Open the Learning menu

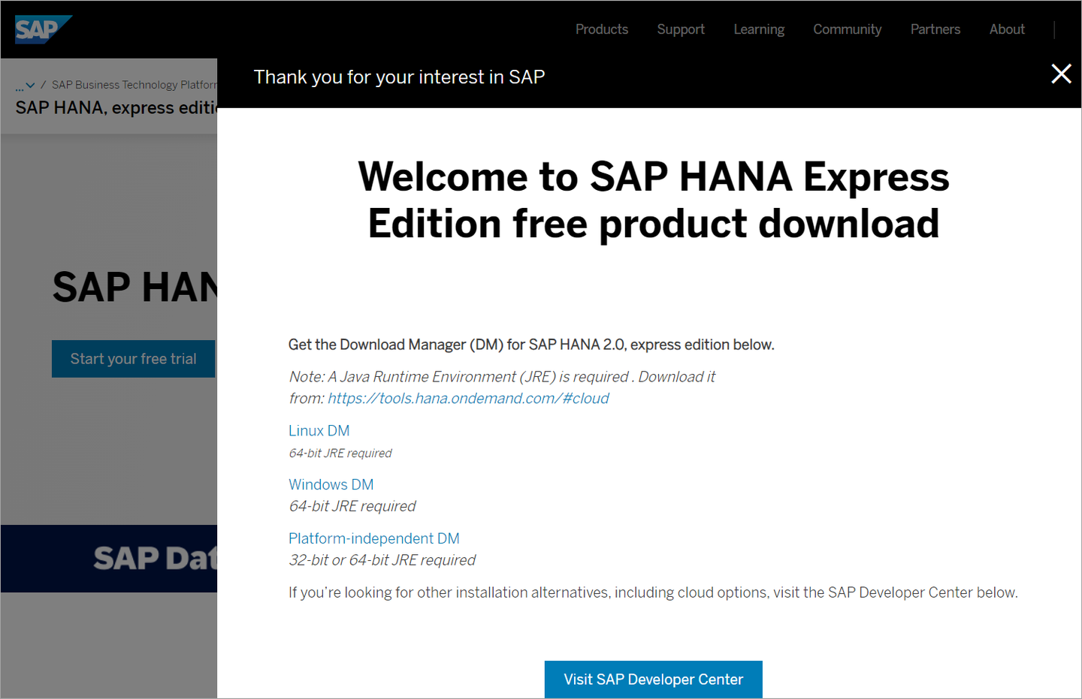[759, 29]
